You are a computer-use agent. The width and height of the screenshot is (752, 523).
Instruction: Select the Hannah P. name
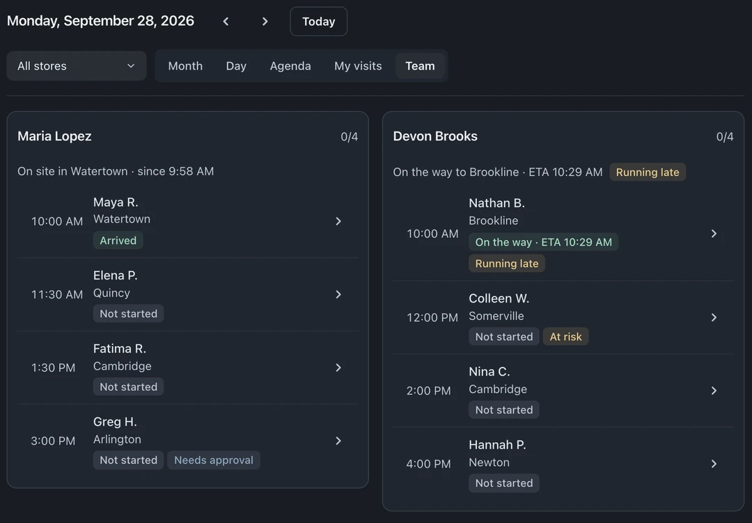pos(497,445)
